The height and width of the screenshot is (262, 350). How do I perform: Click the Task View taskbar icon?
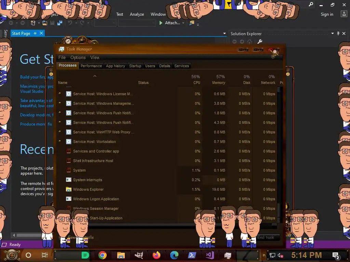pyautogui.click(x=45, y=255)
